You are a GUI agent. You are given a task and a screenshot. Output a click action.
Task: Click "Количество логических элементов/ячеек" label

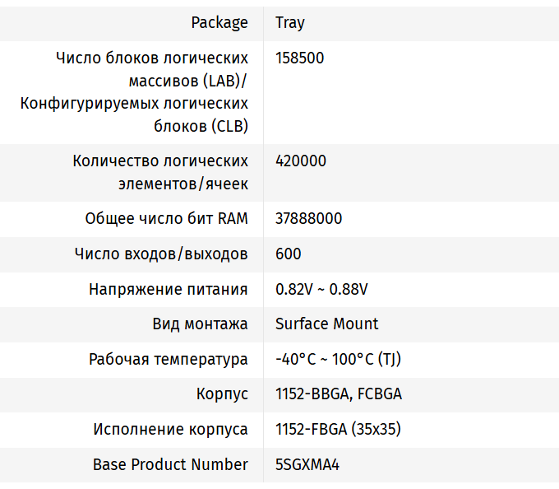pos(160,172)
